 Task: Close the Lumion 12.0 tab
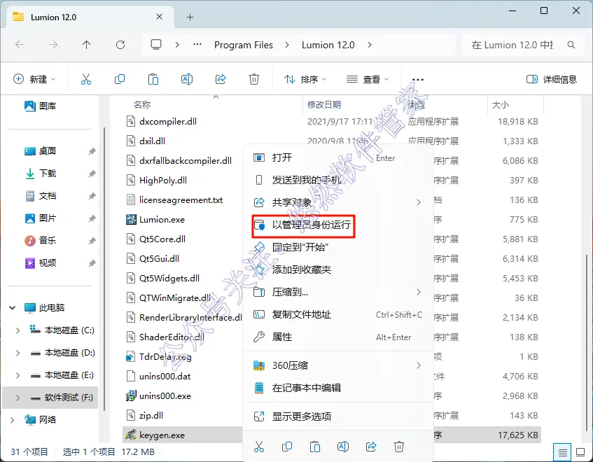tap(160, 17)
